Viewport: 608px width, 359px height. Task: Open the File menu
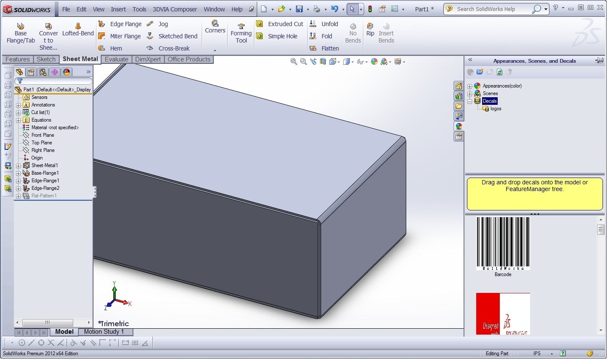pyautogui.click(x=66, y=9)
